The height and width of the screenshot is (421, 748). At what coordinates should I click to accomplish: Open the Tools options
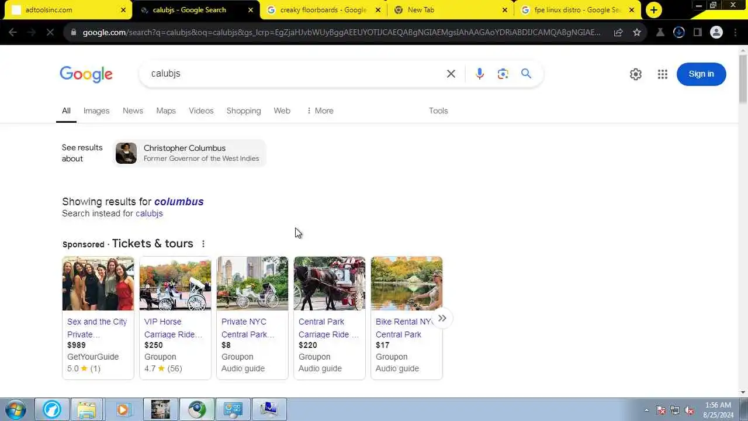(x=438, y=111)
